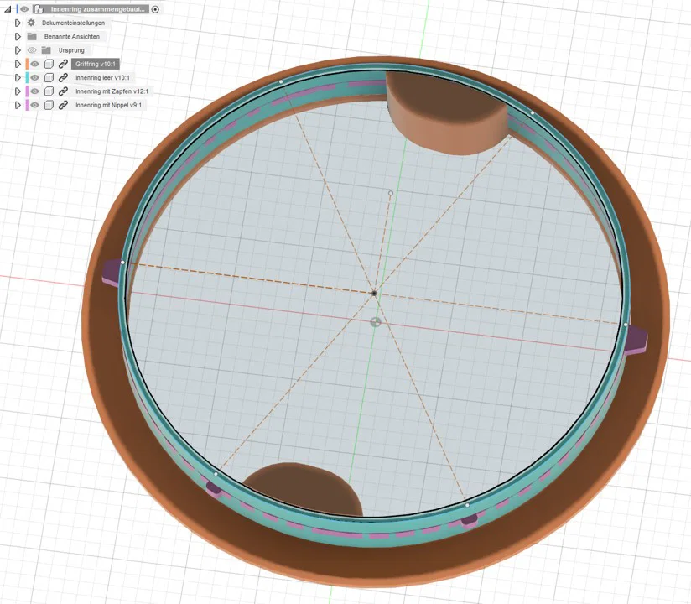Image resolution: width=691 pixels, height=604 pixels.
Task: Click the Dokumenteinstellungen gear icon
Action: (31, 23)
